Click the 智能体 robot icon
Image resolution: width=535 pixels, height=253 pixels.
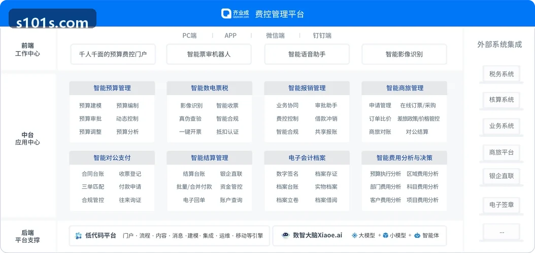[x=417, y=235]
